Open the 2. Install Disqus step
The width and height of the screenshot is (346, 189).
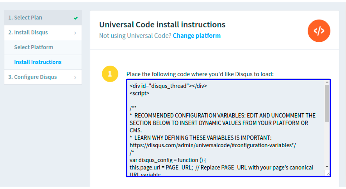coord(43,32)
